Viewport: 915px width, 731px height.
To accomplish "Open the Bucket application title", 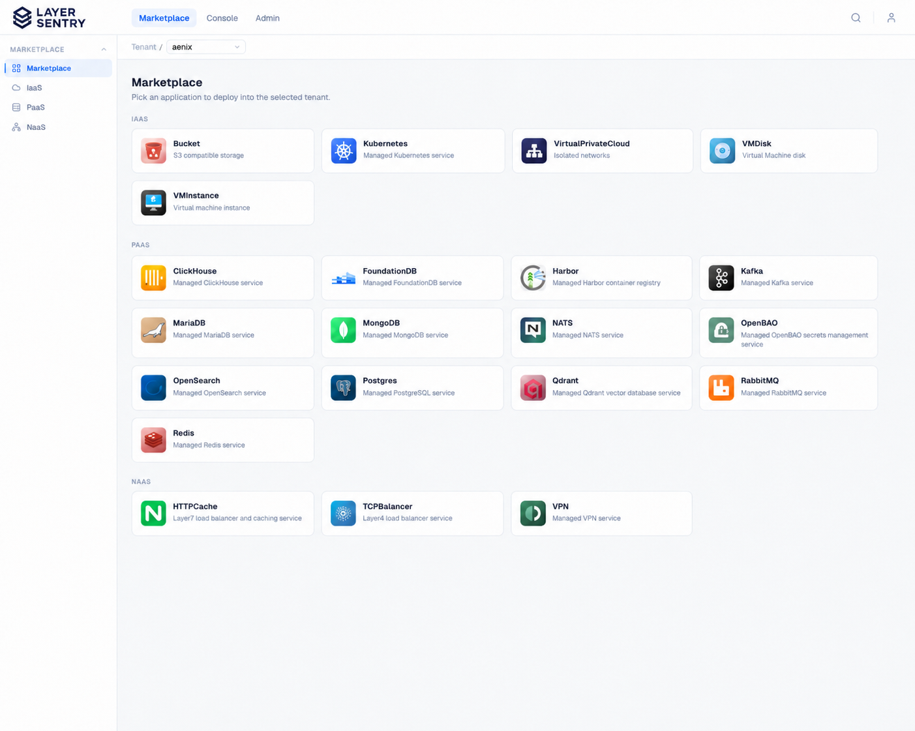I will point(187,143).
